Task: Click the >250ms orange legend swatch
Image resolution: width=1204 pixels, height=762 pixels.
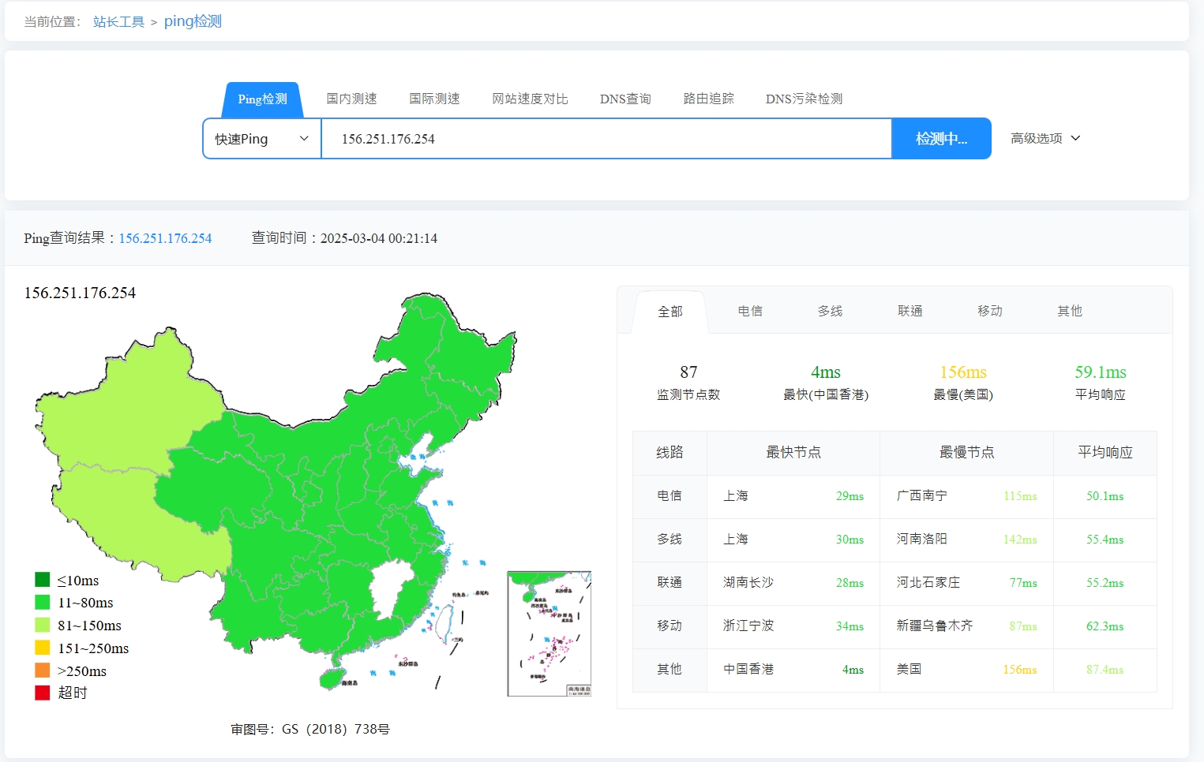Action: [x=43, y=670]
